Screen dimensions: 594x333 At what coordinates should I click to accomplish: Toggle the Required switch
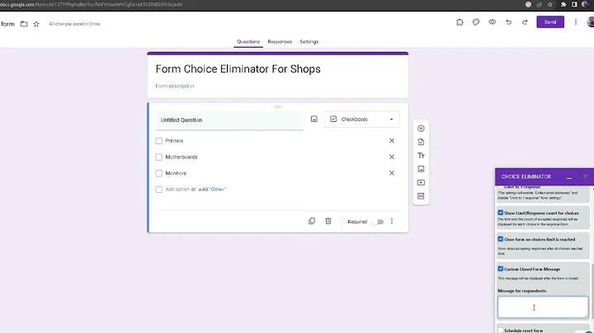378,222
